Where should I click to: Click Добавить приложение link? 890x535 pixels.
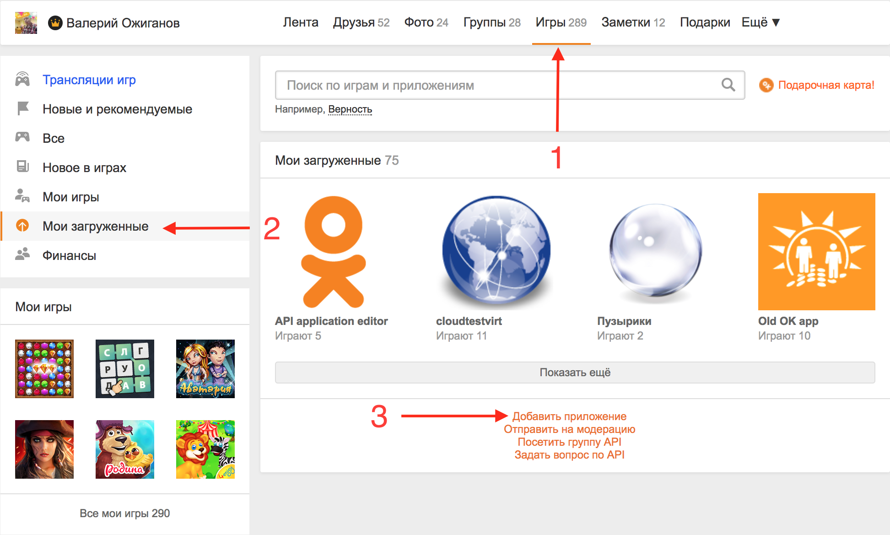click(x=569, y=416)
